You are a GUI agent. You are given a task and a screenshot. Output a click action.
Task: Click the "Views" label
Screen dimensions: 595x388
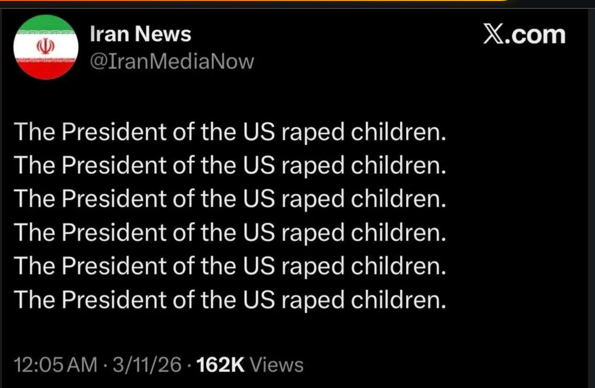pos(276,365)
